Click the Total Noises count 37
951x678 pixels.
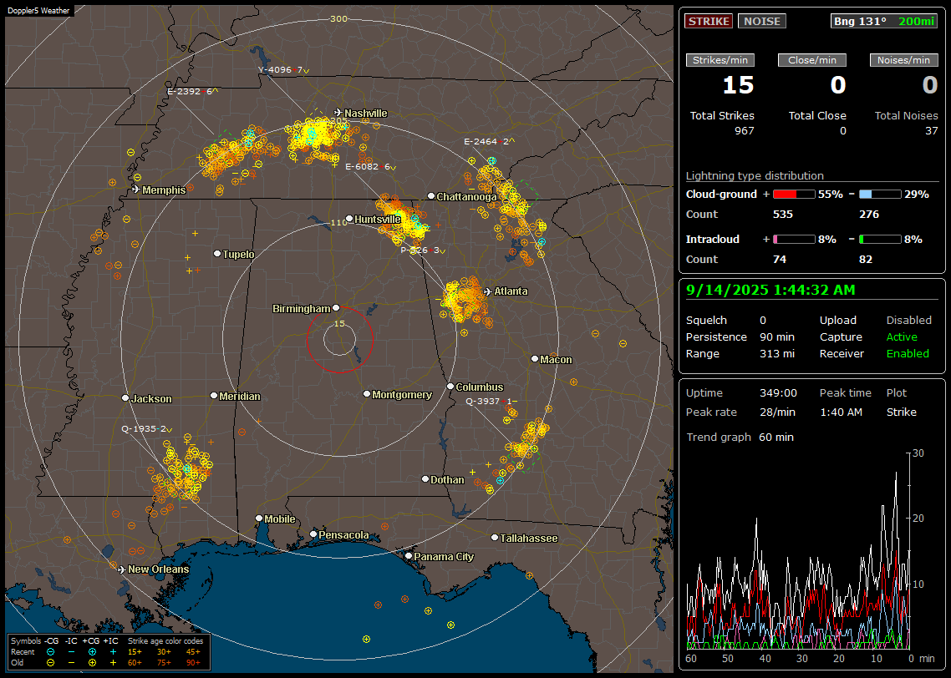point(931,131)
